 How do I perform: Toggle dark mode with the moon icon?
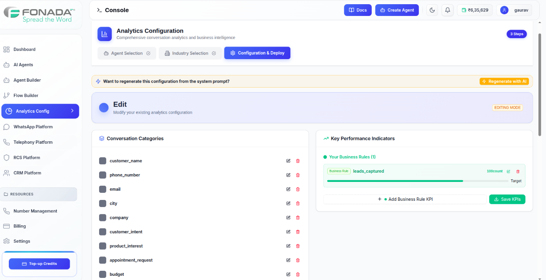click(x=432, y=10)
